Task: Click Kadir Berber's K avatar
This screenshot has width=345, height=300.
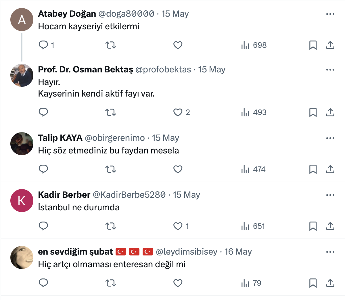Action: click(x=22, y=201)
